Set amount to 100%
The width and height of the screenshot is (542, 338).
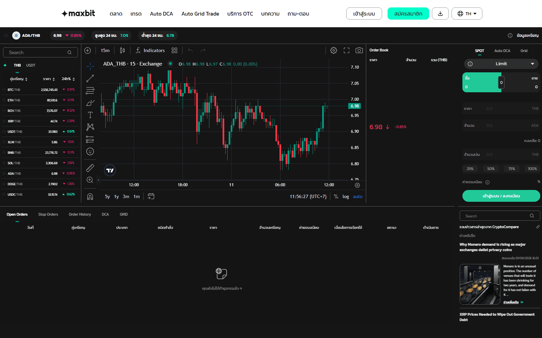pos(532,169)
